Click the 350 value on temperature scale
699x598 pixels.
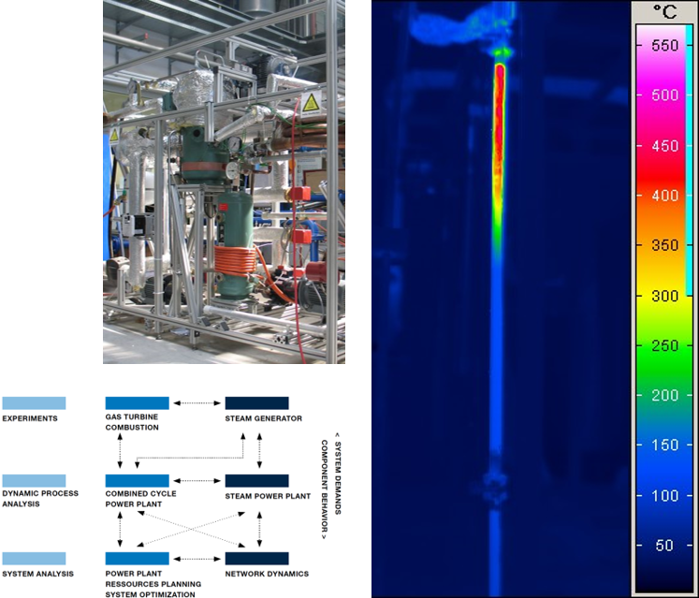(664, 245)
